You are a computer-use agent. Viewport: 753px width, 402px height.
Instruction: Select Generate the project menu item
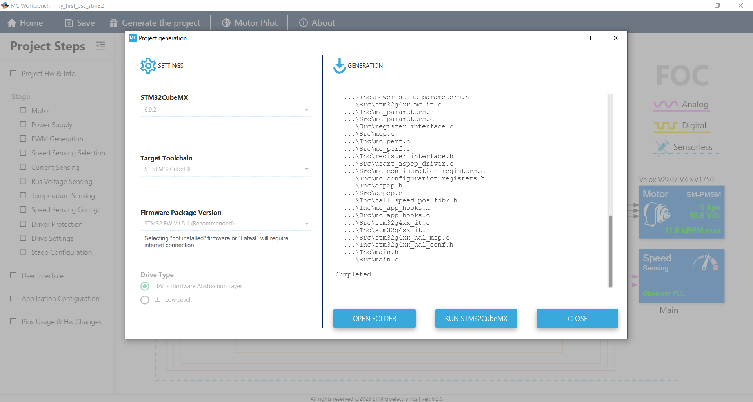(161, 23)
